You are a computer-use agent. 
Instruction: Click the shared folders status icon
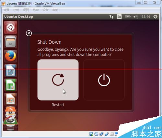(x=112, y=134)
